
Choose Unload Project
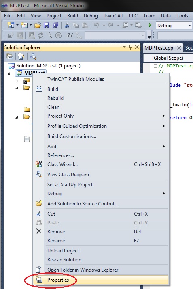point(101,251)
